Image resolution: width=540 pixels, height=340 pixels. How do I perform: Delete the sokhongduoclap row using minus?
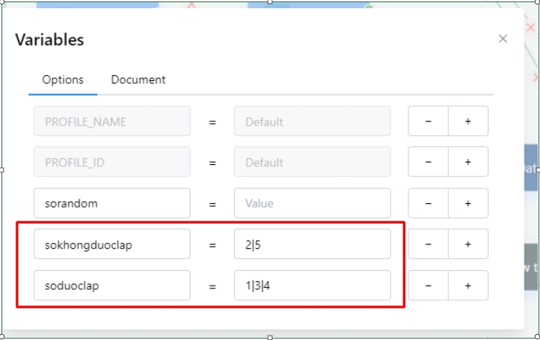coord(428,244)
